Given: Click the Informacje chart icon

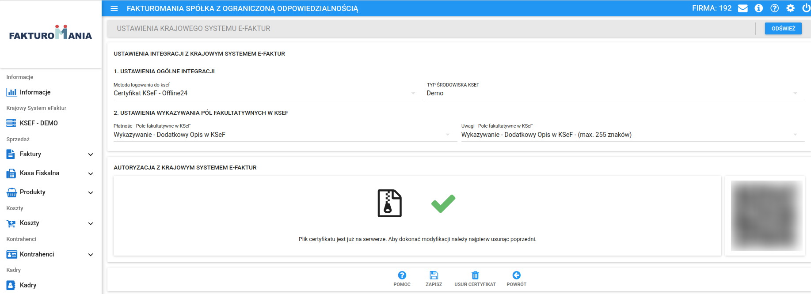Looking at the screenshot, I should pyautogui.click(x=11, y=92).
